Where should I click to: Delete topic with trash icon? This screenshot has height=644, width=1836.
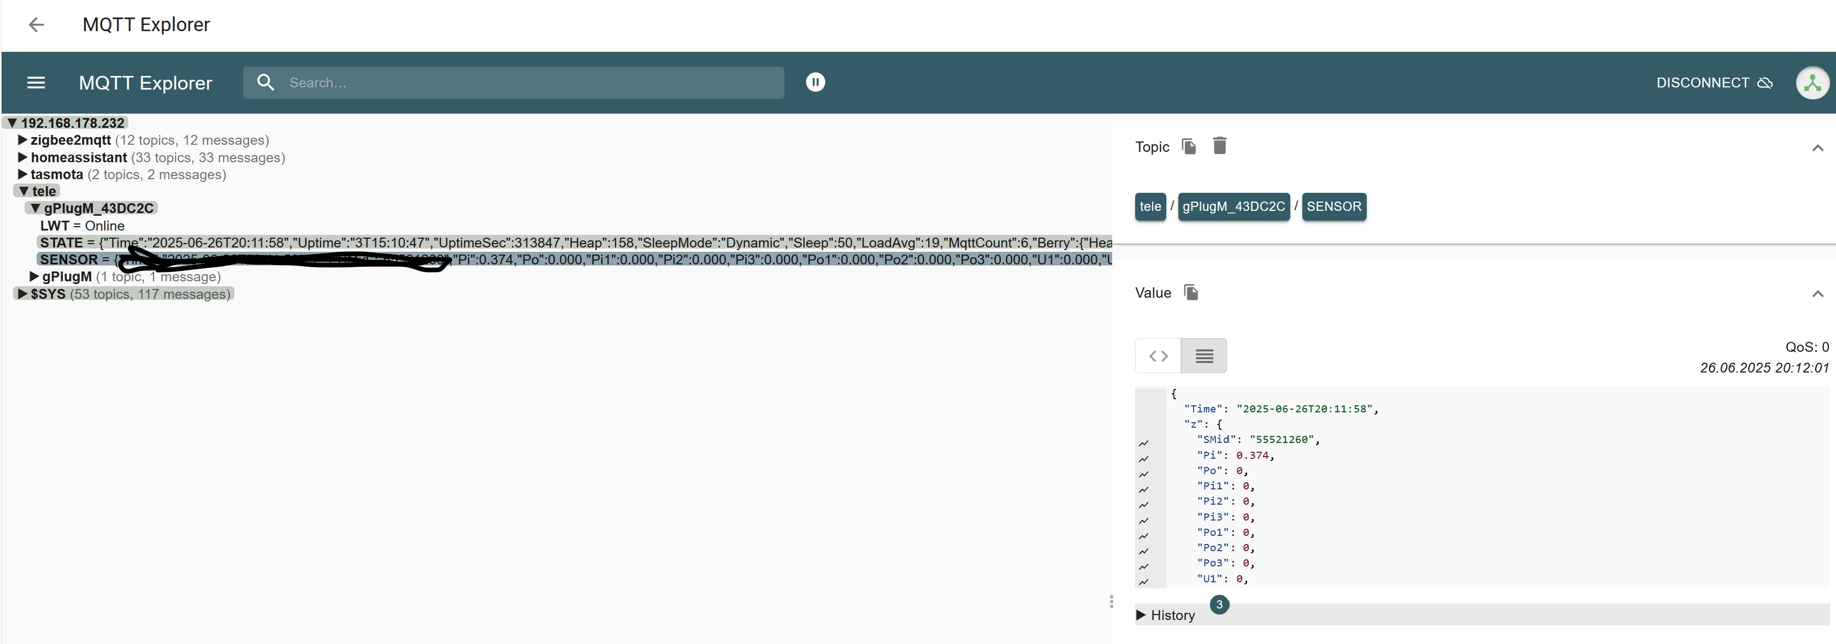click(1219, 146)
